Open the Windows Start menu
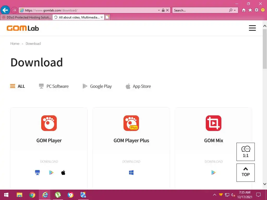 (x=6, y=195)
